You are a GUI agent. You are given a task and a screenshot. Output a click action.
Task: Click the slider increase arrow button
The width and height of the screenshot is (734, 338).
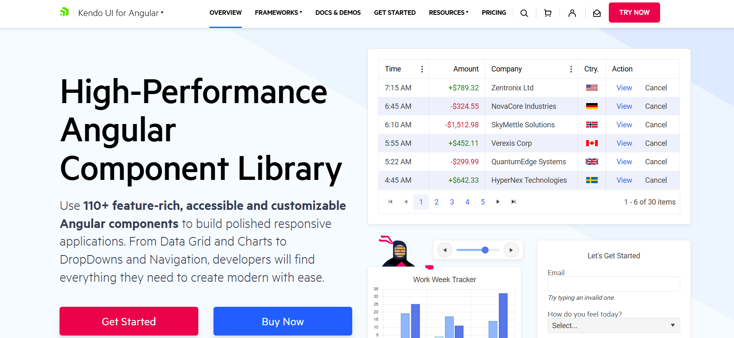(511, 250)
